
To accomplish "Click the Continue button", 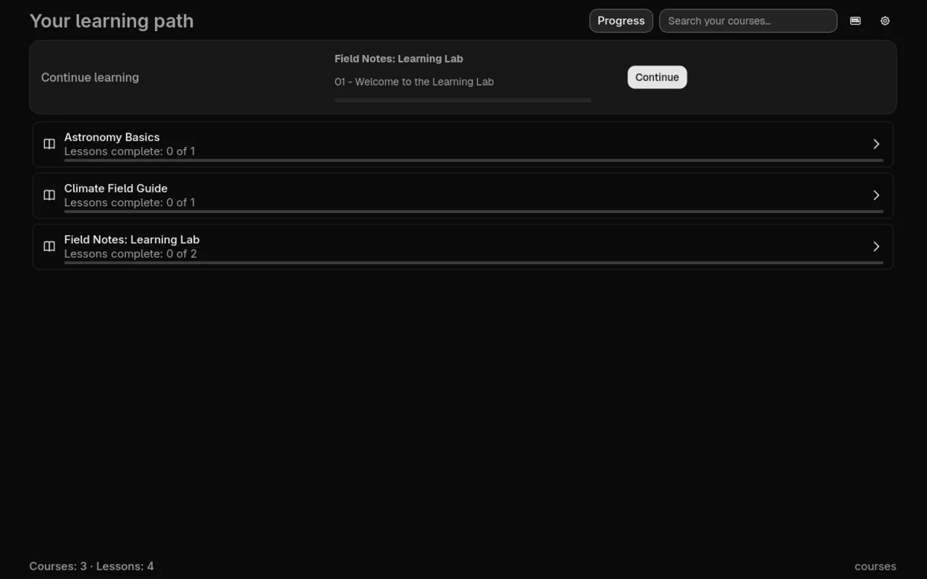I will tap(657, 77).
